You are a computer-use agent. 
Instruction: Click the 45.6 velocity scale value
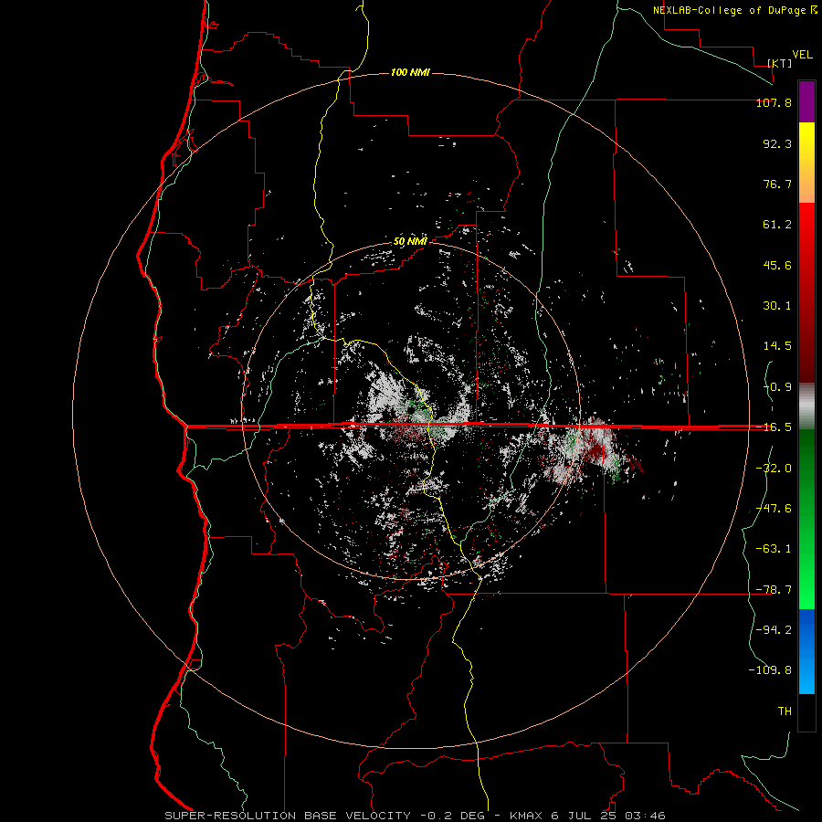tap(777, 265)
